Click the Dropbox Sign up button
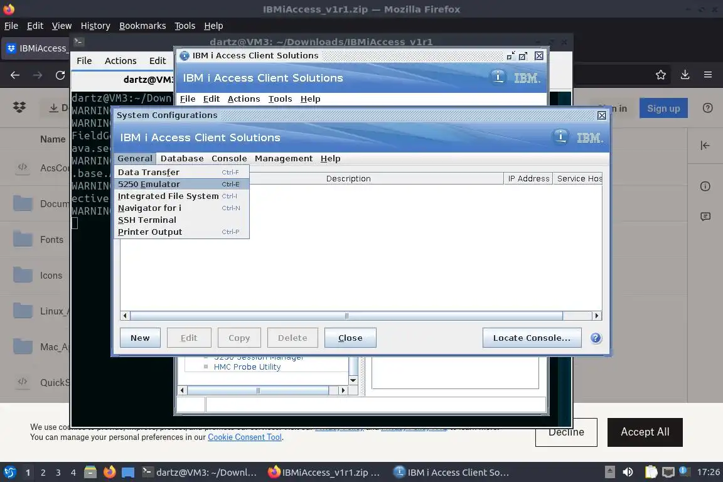 coord(663,109)
